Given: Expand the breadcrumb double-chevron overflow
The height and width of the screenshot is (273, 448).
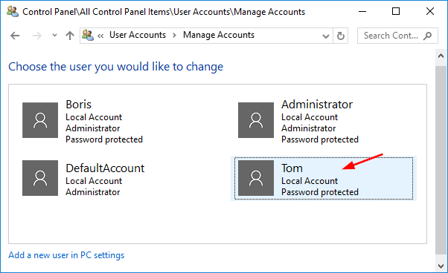Looking at the screenshot, I should 100,36.
